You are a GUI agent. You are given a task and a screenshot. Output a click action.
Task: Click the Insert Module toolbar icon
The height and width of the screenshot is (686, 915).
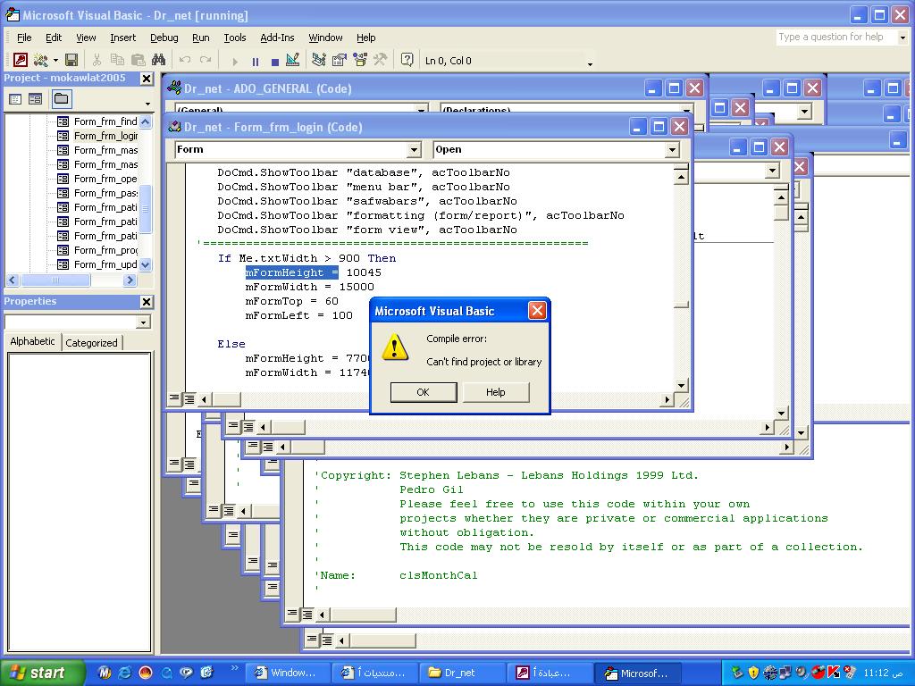coord(41,60)
